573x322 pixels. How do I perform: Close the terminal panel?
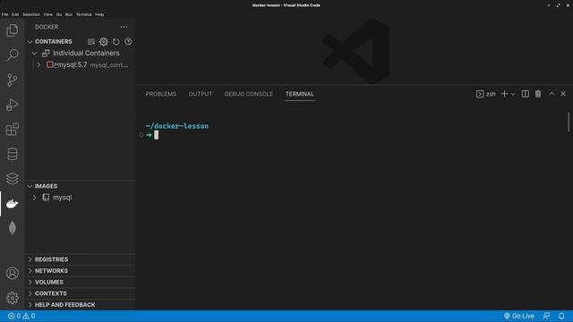click(563, 94)
